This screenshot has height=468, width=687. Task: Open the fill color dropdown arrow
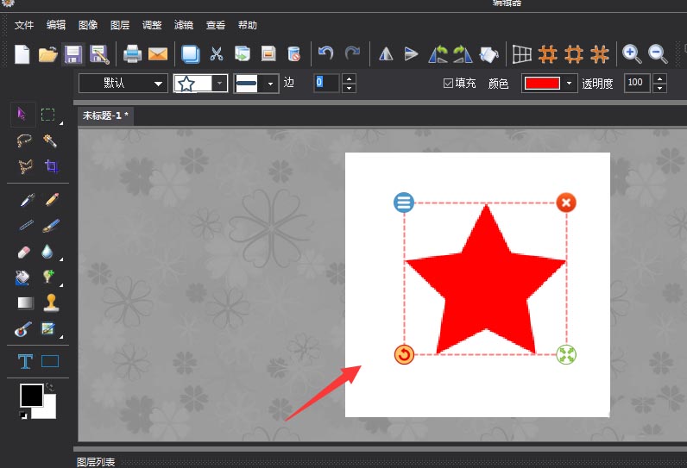click(x=569, y=83)
